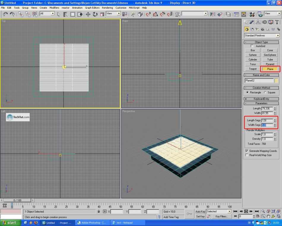The image size is (282, 226).
Task: Enable the AutoGrid checkbox
Action: pyautogui.click(x=252, y=46)
